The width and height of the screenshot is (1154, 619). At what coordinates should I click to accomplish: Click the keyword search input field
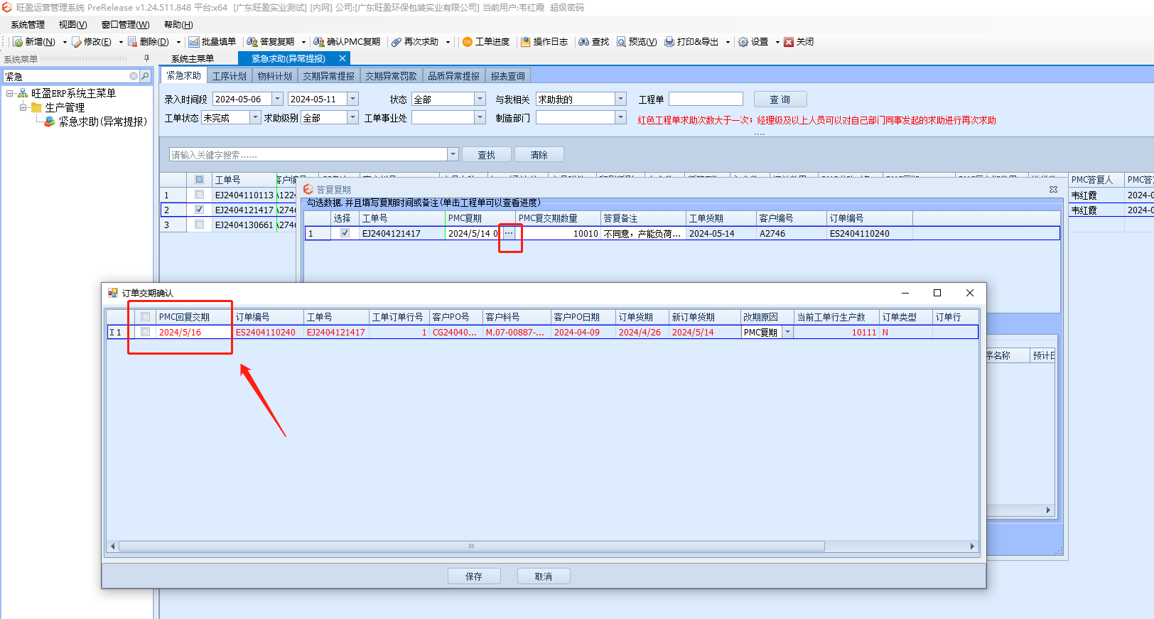tap(308, 154)
